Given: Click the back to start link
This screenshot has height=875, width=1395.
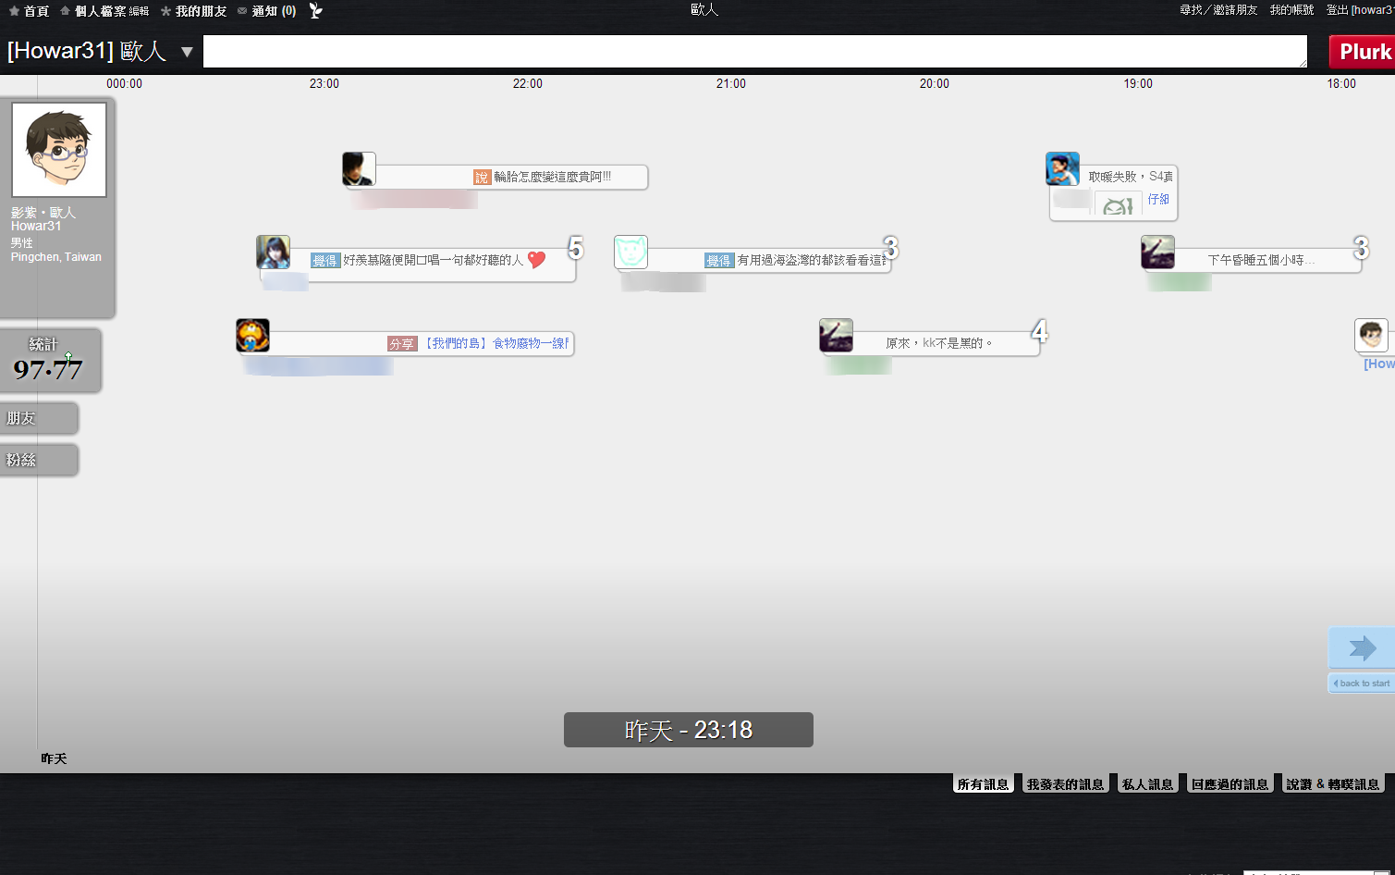Looking at the screenshot, I should [1362, 684].
